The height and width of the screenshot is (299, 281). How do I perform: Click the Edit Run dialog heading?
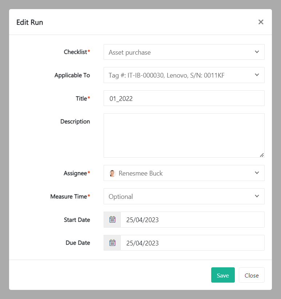coord(30,22)
